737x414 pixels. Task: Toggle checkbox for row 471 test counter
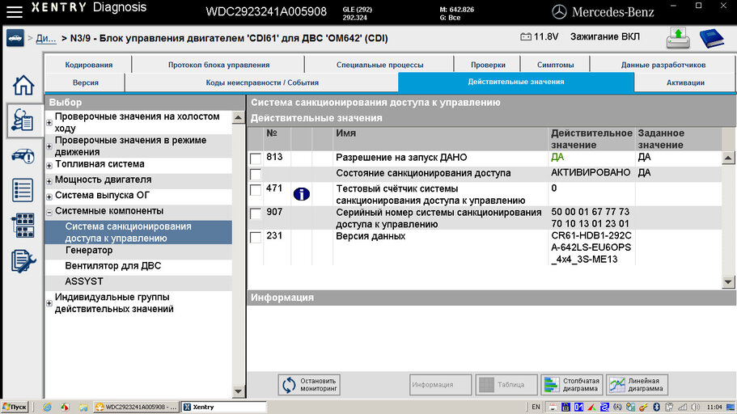click(255, 190)
